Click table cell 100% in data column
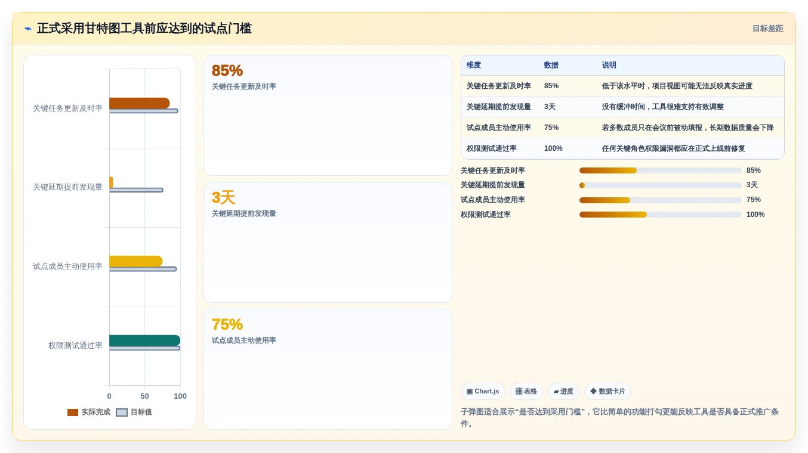This screenshot has width=808, height=453. (x=553, y=148)
